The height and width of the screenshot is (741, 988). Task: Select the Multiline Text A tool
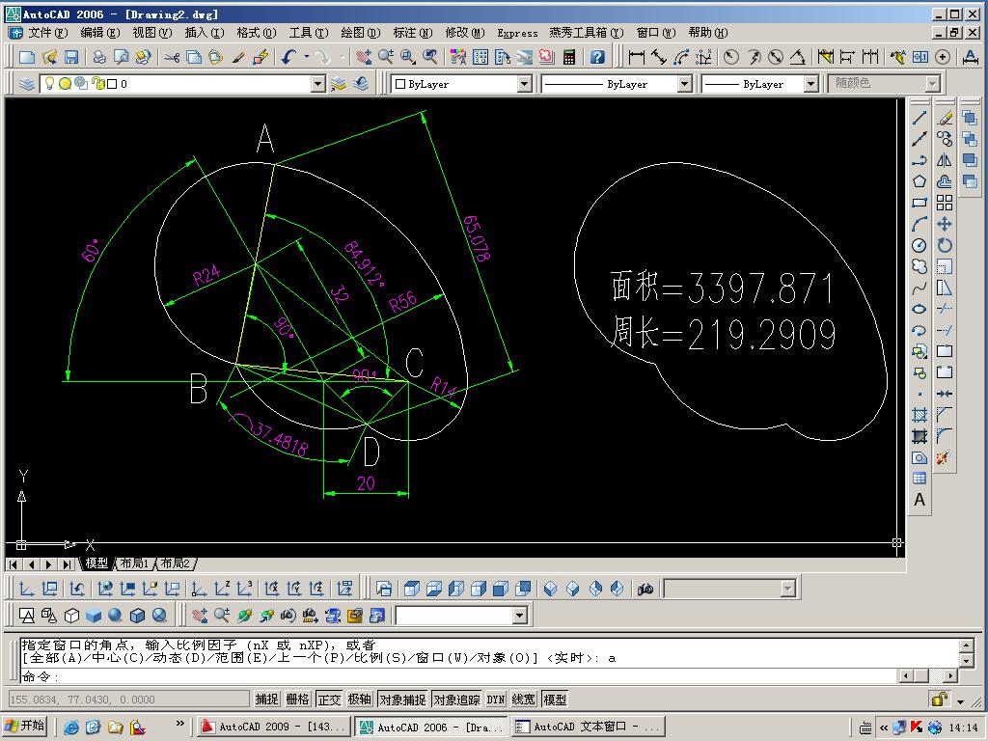(x=919, y=501)
